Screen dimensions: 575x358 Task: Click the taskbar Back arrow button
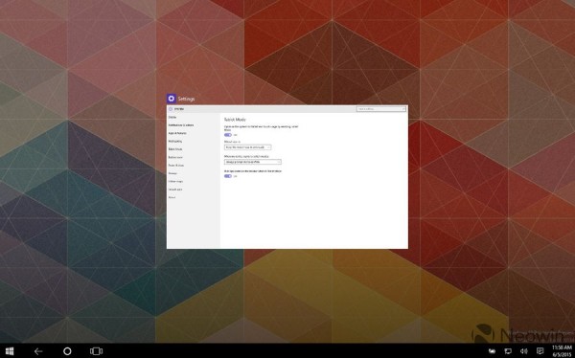(x=38, y=351)
